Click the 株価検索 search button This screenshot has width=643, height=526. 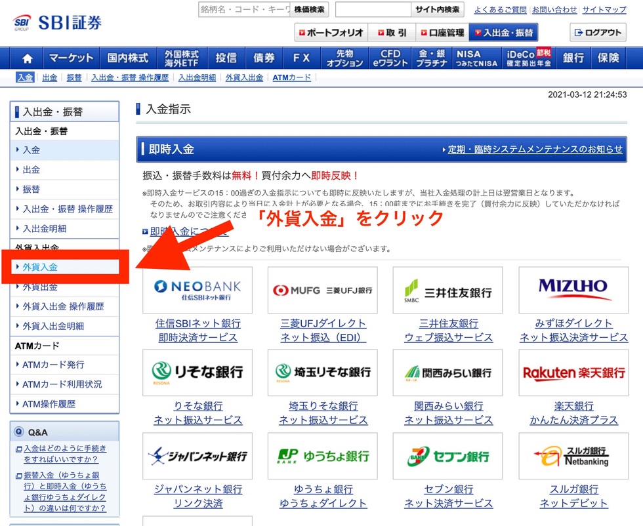point(309,9)
